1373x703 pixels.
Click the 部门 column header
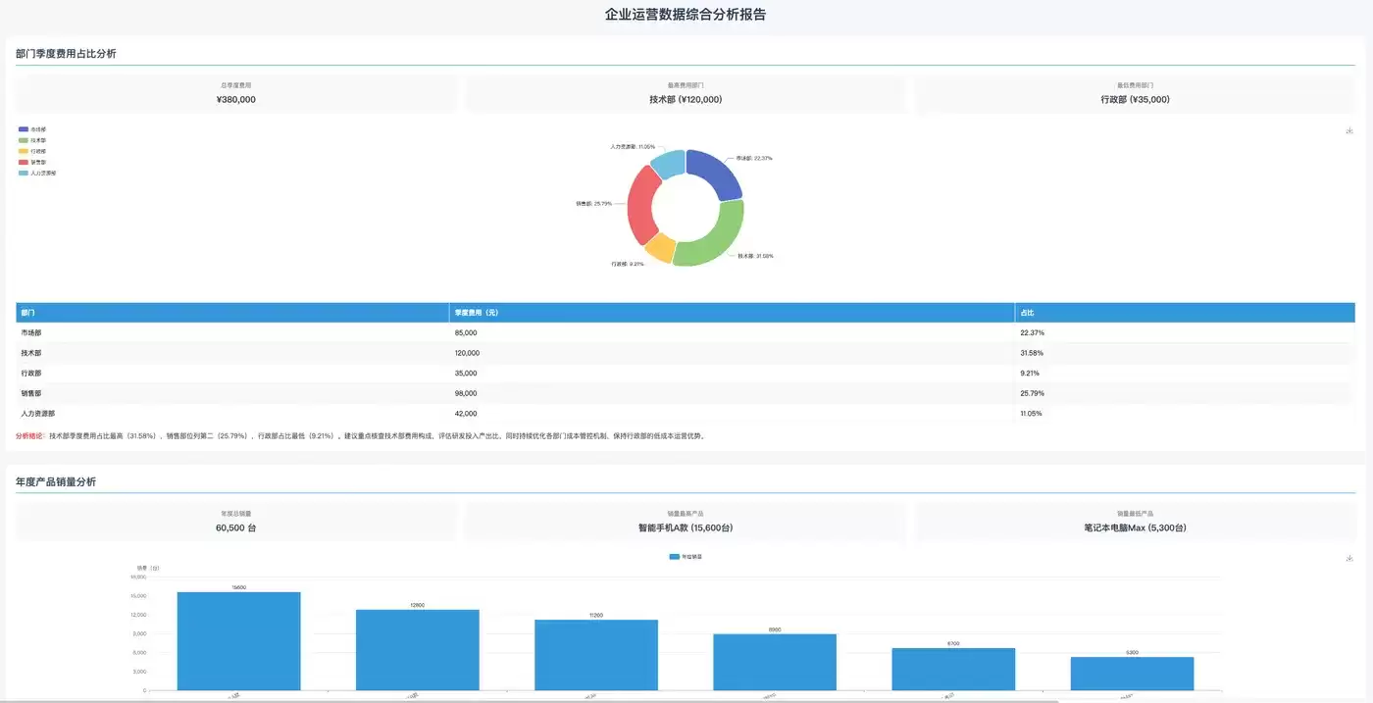[x=232, y=313]
